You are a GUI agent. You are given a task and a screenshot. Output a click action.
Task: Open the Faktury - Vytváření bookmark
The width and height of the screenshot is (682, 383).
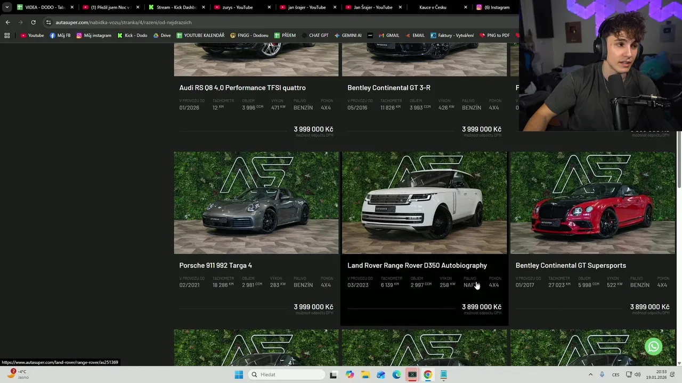pos(452,36)
